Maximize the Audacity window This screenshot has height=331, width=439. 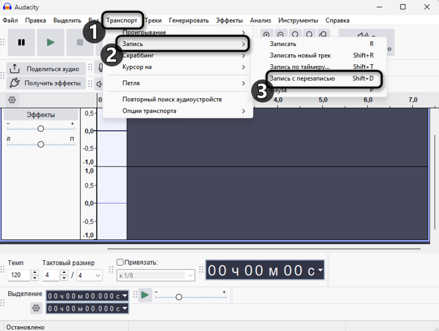pos(403,7)
